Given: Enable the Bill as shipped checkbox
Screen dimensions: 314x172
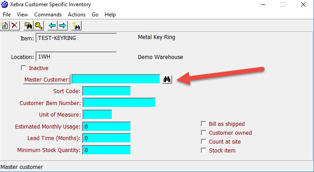Looking at the screenshot, I should [x=204, y=124].
